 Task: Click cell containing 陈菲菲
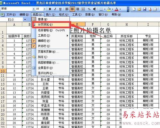point(45,114)
